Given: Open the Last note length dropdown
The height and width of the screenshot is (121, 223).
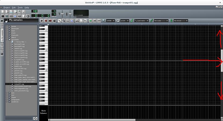Looking at the screenshot, I should [x=142, y=21].
